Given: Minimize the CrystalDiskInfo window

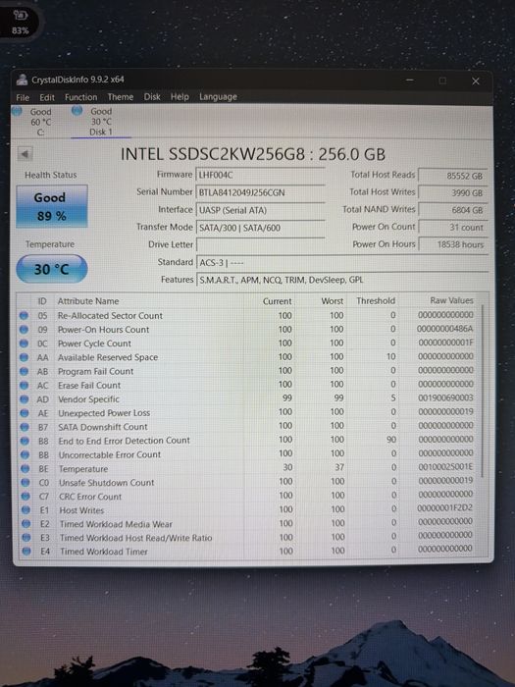Looking at the screenshot, I should pos(409,80).
